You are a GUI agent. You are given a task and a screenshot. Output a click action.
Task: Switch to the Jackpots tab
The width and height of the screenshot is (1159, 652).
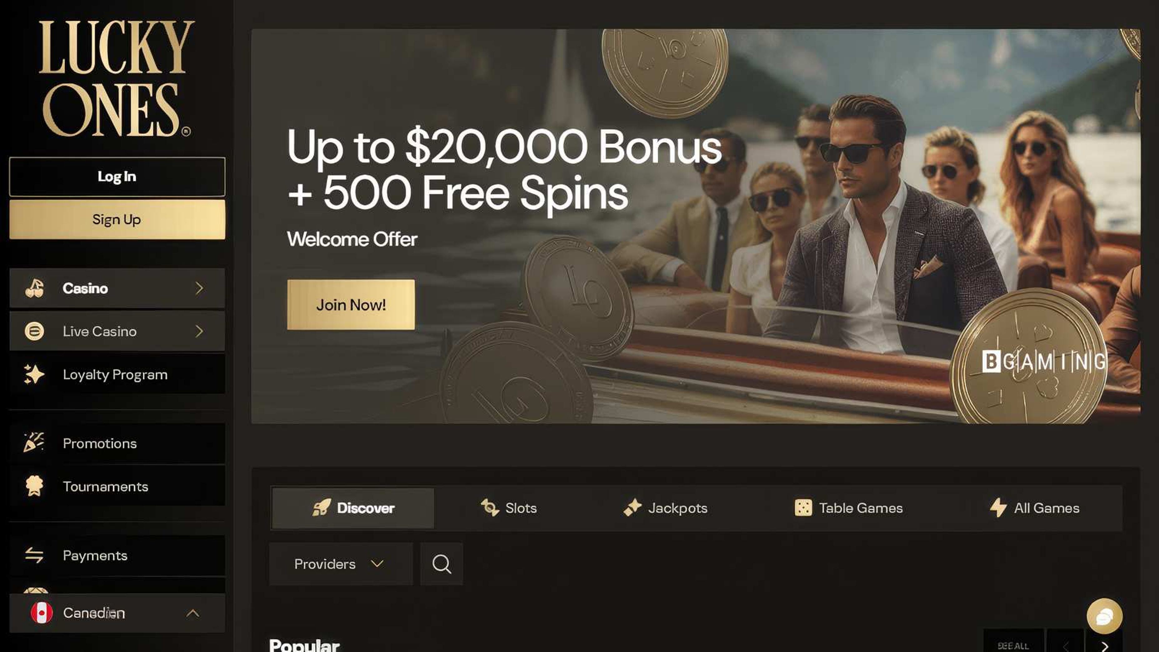pos(665,508)
